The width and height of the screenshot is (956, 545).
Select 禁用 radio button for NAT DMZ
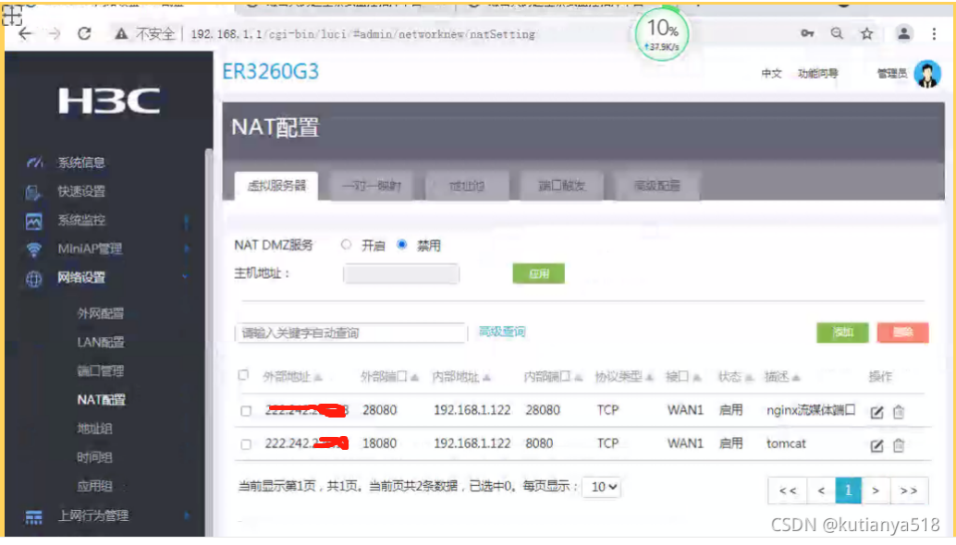pos(401,244)
